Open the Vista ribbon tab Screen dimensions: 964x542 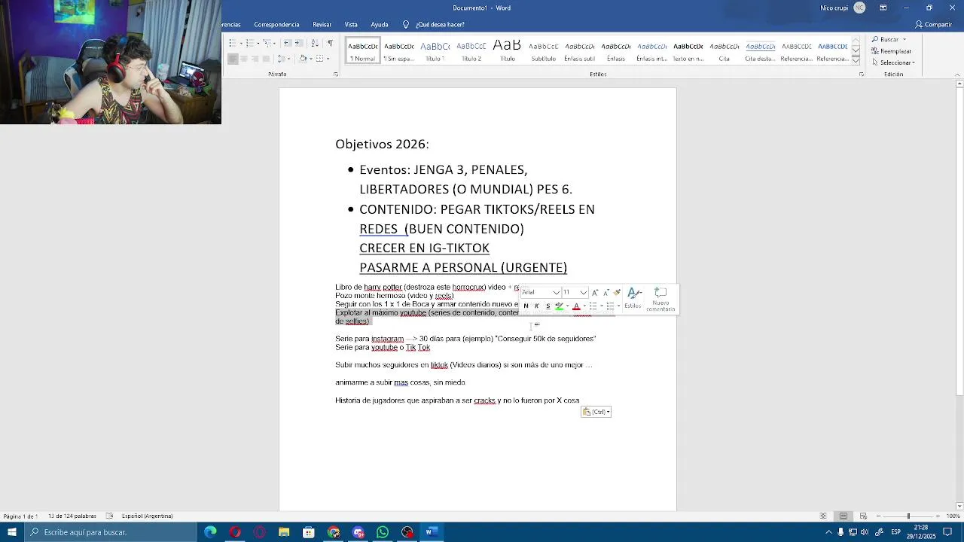(x=351, y=25)
